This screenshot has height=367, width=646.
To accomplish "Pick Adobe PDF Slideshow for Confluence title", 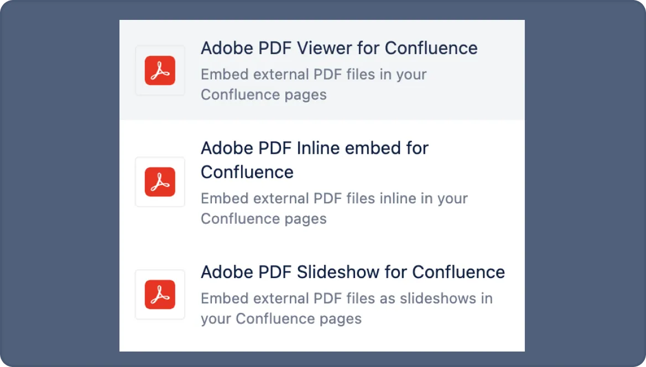I will [353, 272].
